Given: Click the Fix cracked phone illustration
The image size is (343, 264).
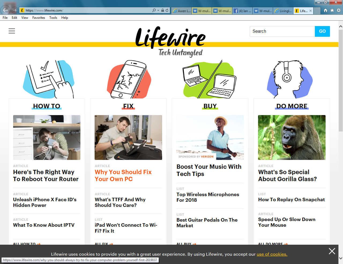Looking at the screenshot, I should [x=129, y=79].
